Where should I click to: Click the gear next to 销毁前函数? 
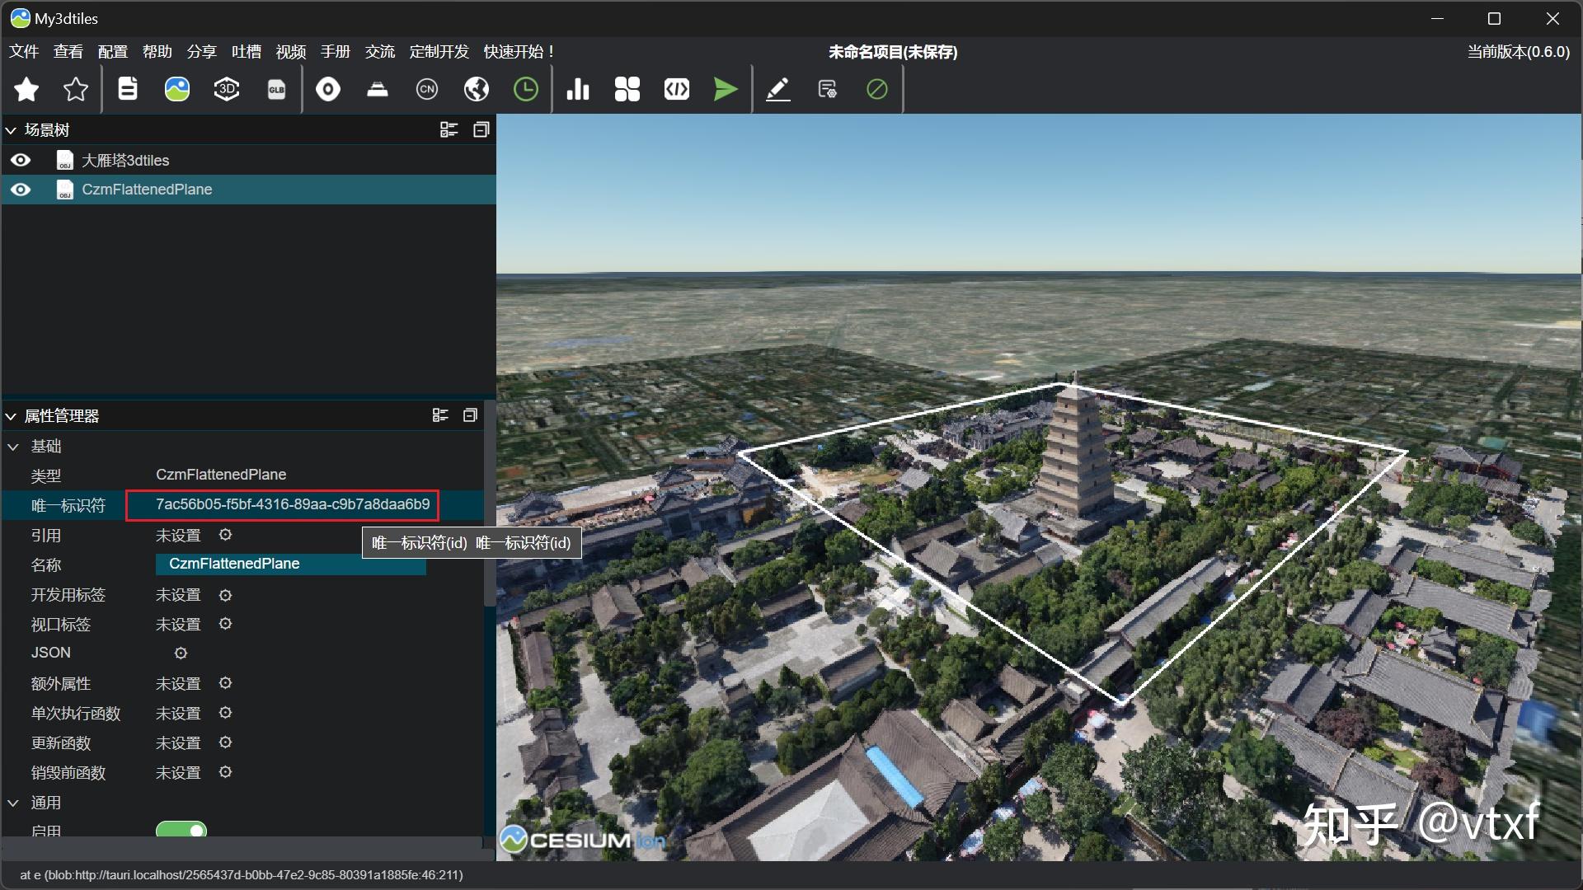click(225, 772)
